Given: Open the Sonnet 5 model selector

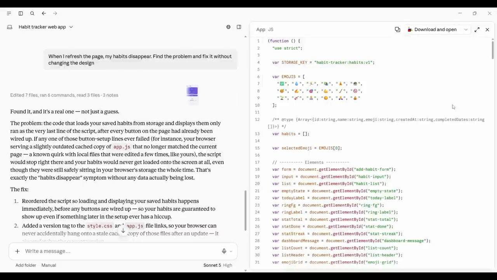Looking at the screenshot, I should coord(212,265).
